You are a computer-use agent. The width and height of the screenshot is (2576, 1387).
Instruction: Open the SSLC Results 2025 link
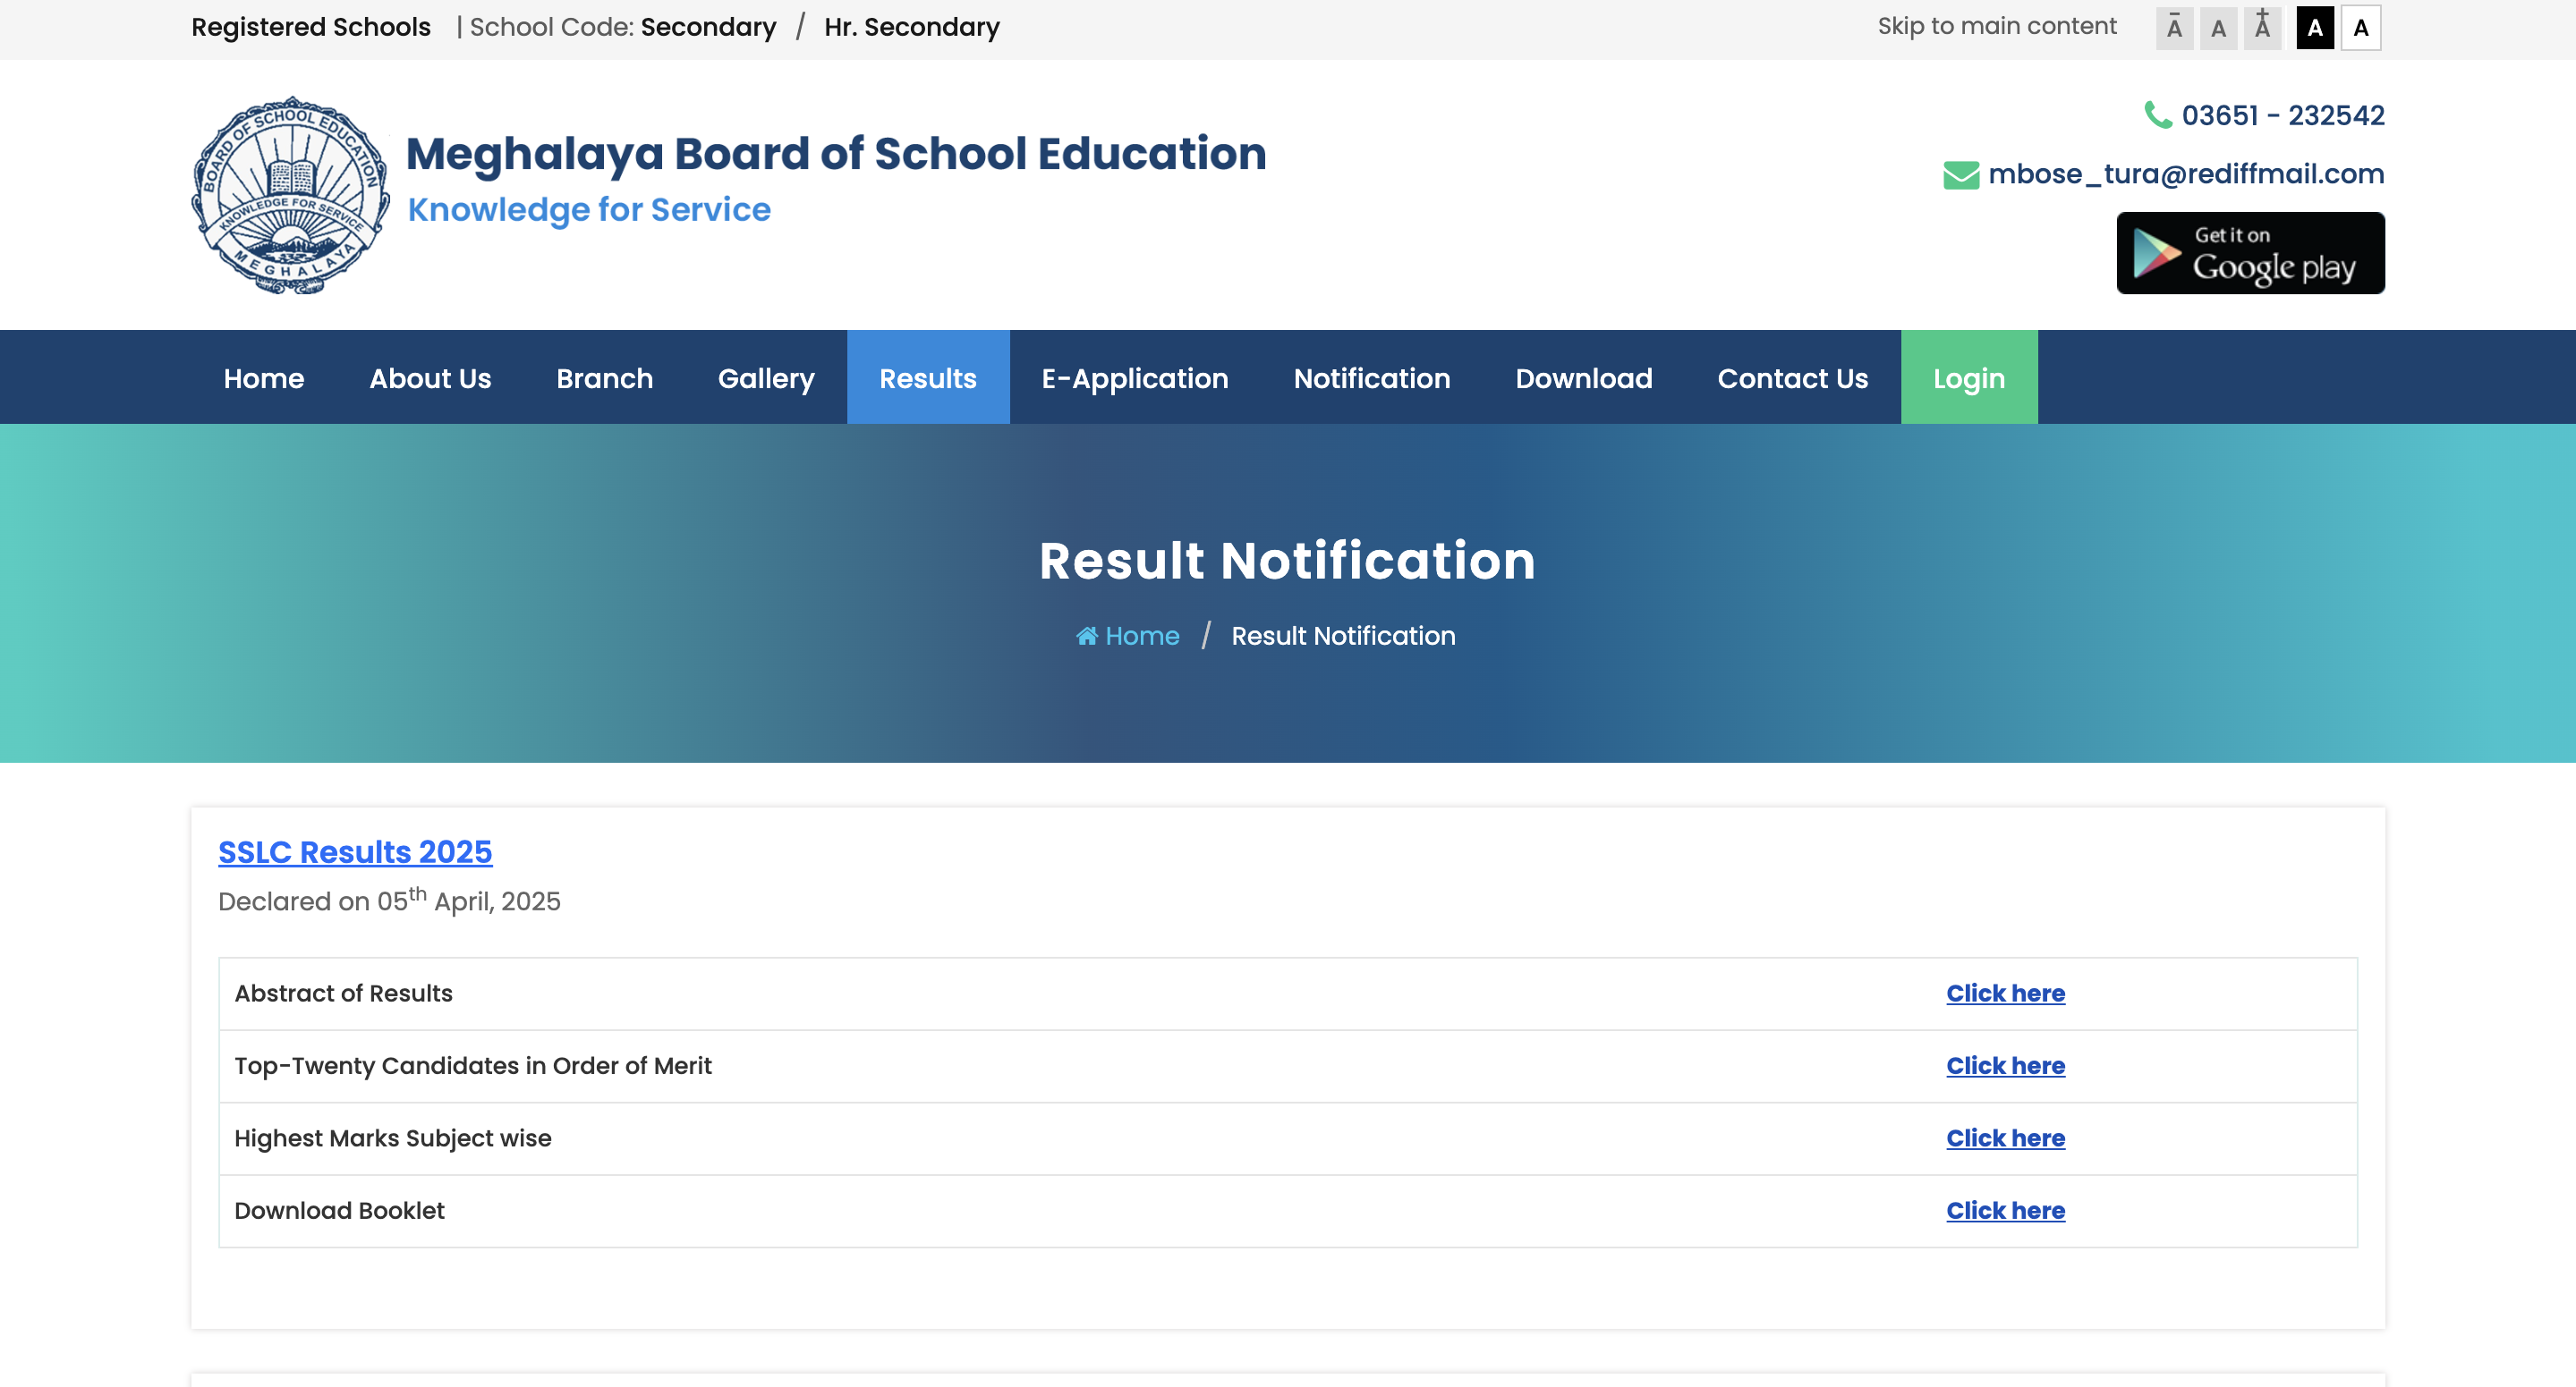tap(355, 851)
